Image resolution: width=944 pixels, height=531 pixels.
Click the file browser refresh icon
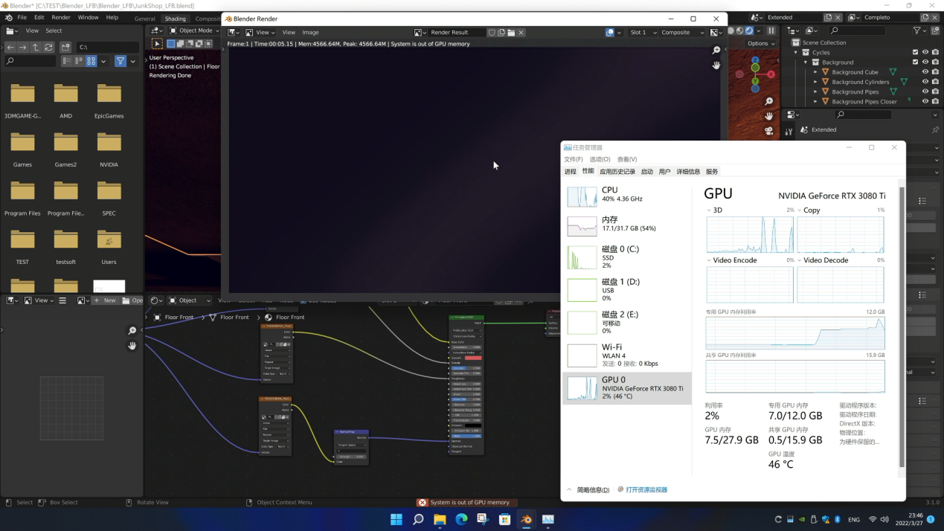pos(48,47)
